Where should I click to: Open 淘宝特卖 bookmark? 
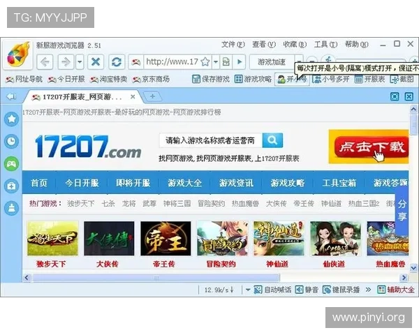(109, 79)
